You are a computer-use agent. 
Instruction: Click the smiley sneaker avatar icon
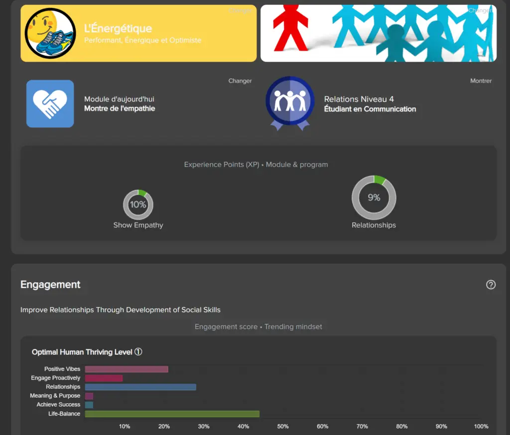(x=50, y=33)
